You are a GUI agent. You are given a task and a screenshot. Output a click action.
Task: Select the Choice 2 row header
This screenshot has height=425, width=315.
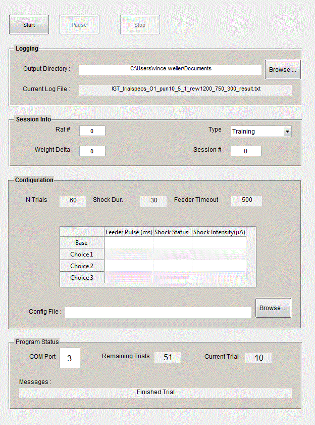click(x=82, y=266)
